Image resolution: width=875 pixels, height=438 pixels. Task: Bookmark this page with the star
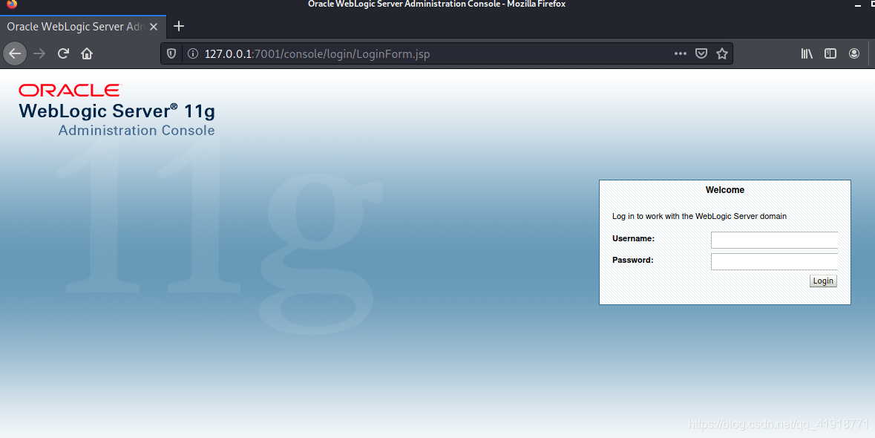(x=722, y=53)
